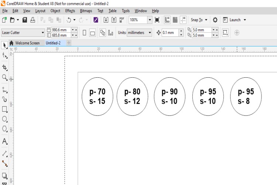Click the page width 990.6 mm field
Viewport: 277px width, 185px height.
pyautogui.click(x=61, y=30)
